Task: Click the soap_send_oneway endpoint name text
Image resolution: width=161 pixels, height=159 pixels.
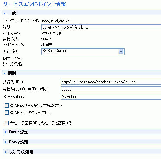Action: point(56,21)
